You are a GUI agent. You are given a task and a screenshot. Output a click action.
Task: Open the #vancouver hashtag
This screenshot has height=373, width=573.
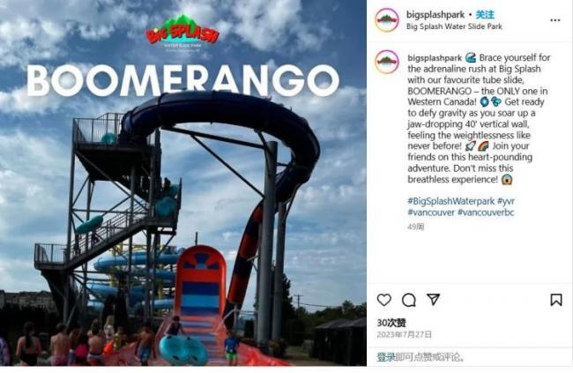(431, 213)
